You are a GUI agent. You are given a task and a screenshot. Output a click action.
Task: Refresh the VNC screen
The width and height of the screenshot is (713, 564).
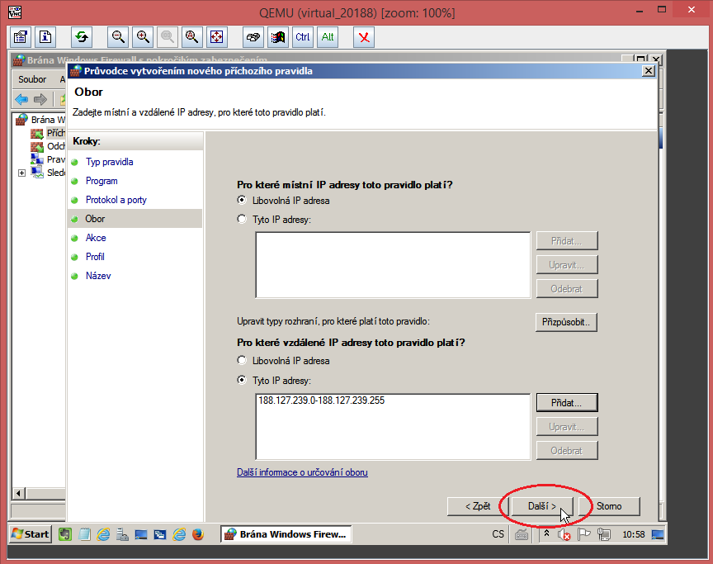pyautogui.click(x=82, y=37)
